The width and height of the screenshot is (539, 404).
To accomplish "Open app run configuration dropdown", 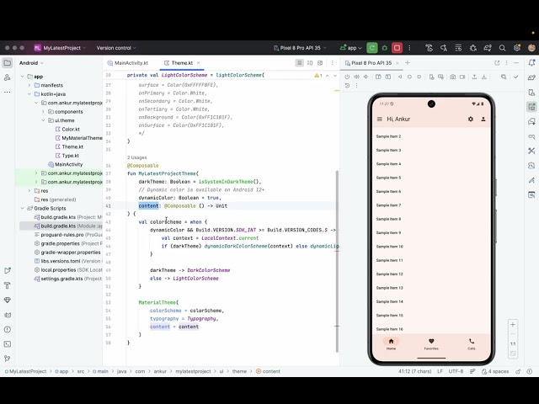I will pos(351,48).
